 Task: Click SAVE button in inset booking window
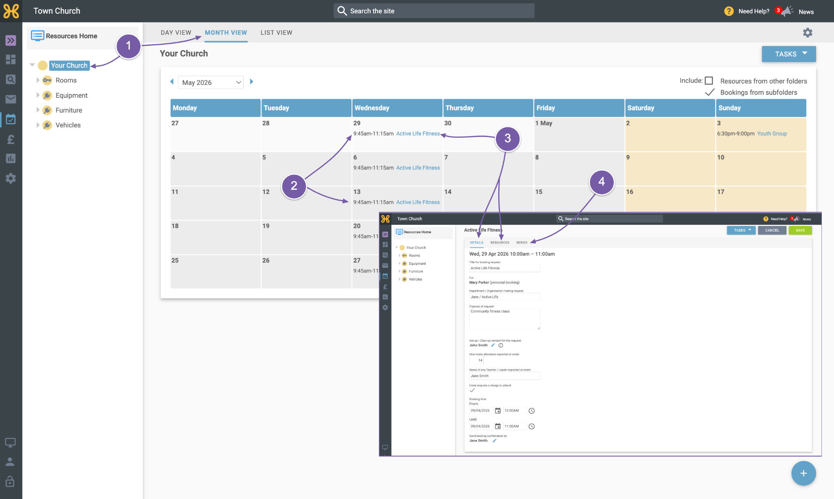tap(800, 230)
